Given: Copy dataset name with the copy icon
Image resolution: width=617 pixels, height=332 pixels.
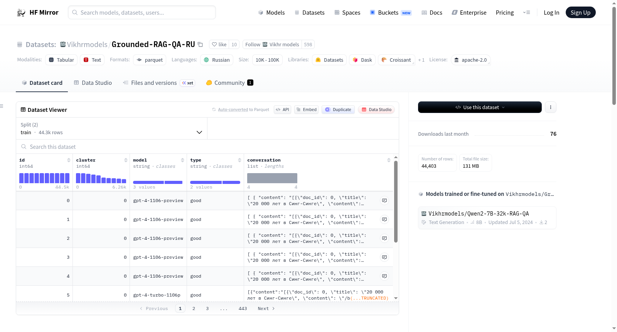Looking at the screenshot, I should tap(200, 44).
